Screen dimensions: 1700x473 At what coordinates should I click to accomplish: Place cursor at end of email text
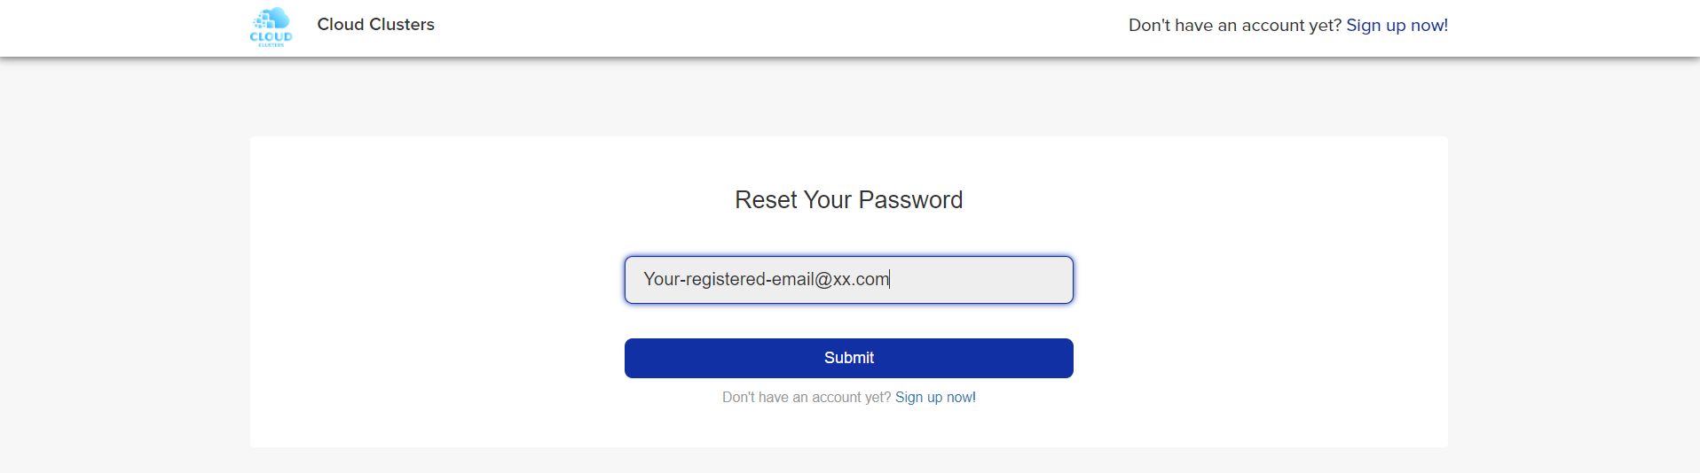(x=890, y=280)
